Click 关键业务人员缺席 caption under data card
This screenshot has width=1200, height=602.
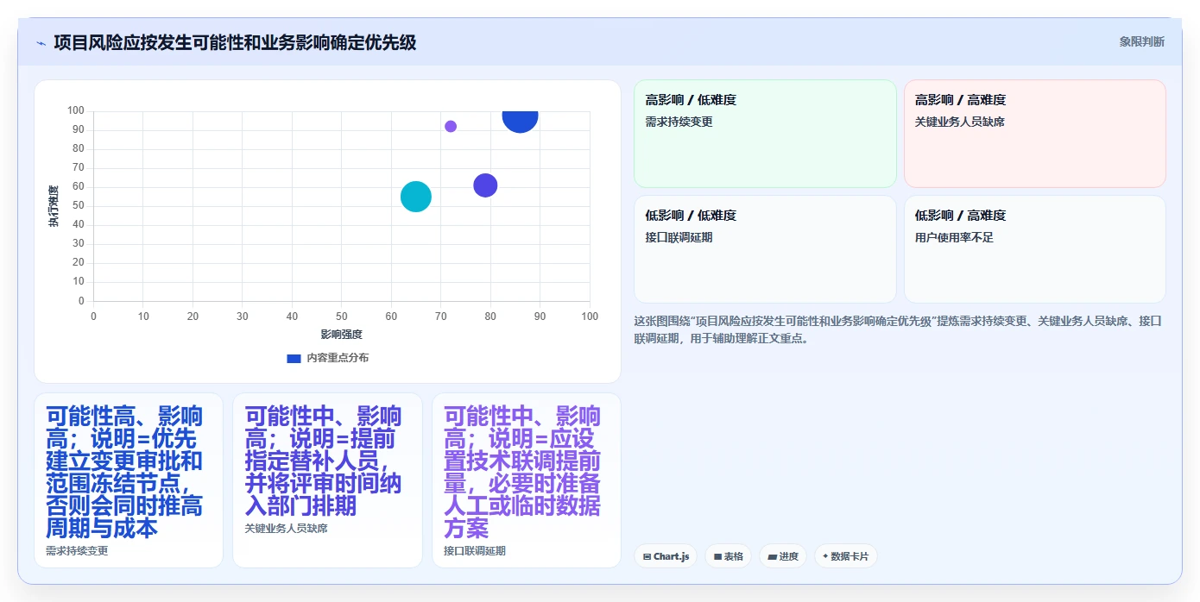coord(286,528)
